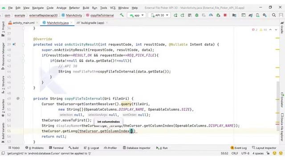Open the Build menu

[x=86, y=8]
